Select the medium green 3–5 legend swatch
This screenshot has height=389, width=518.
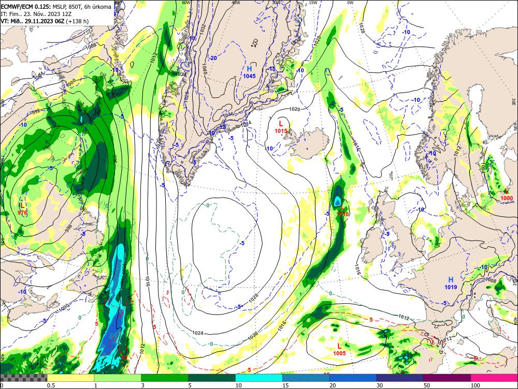pos(165,378)
